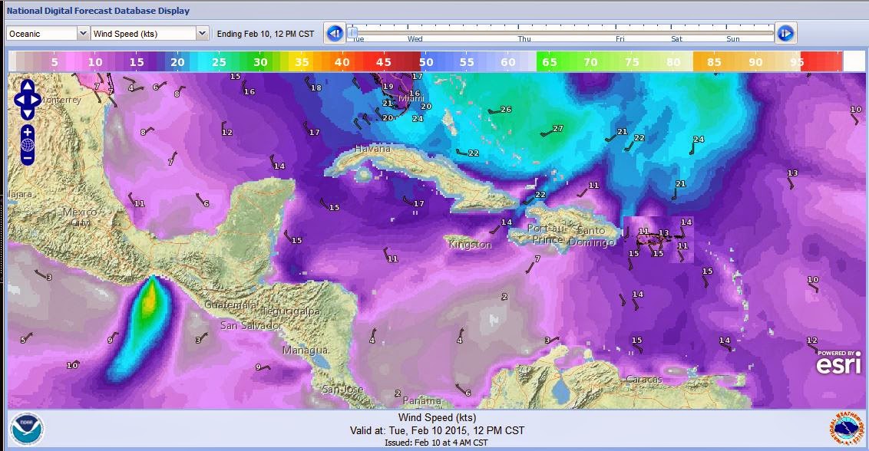Open the Oceanic region dropdown

[42, 34]
